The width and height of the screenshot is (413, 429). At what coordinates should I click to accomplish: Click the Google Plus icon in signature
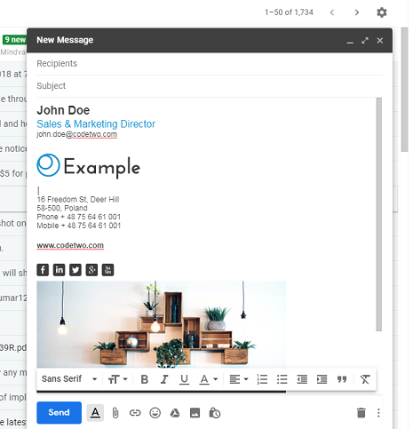(91, 270)
